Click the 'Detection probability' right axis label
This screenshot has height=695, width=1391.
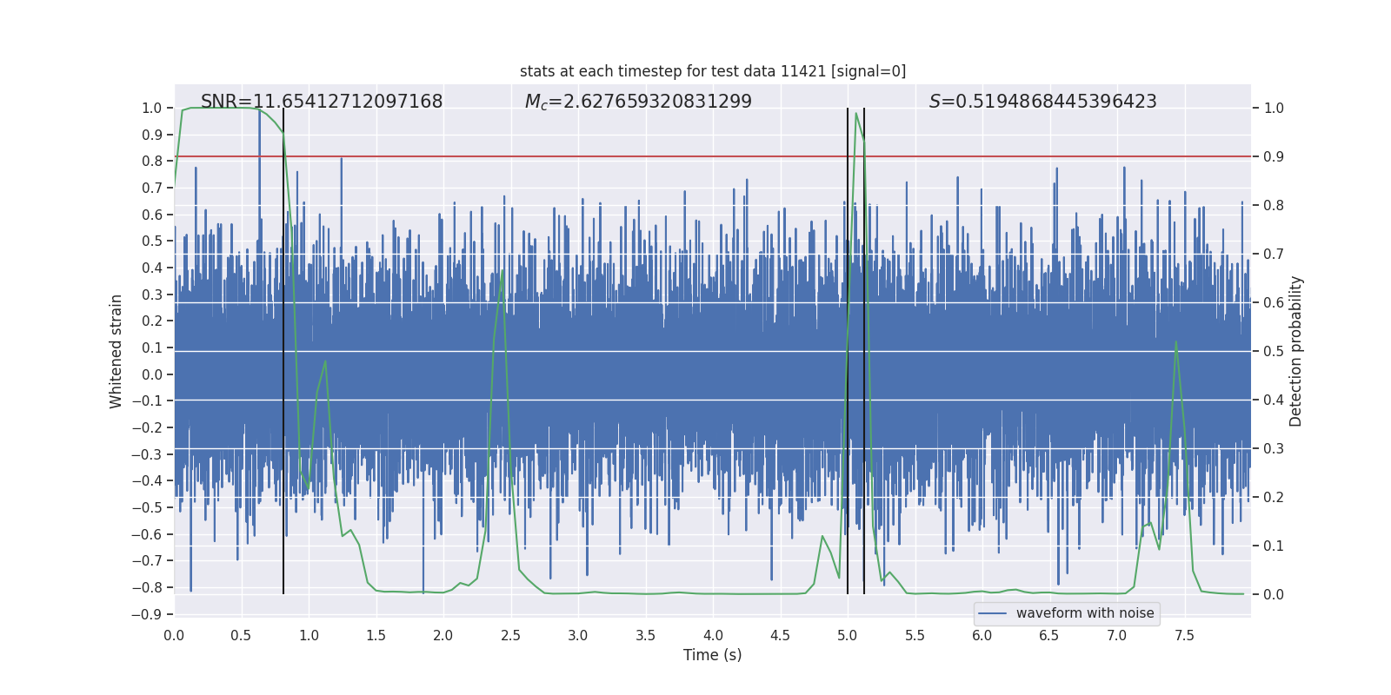1296,351
